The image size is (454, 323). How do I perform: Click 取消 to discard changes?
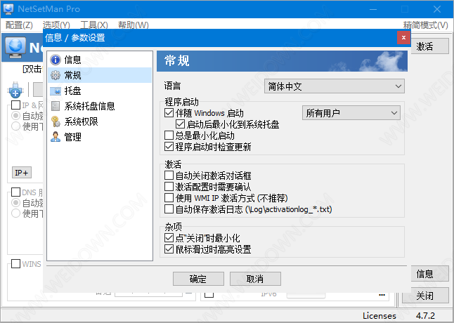(255, 279)
